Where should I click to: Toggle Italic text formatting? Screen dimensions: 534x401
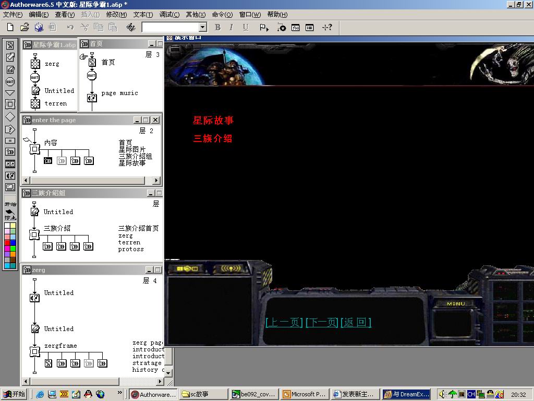(232, 27)
